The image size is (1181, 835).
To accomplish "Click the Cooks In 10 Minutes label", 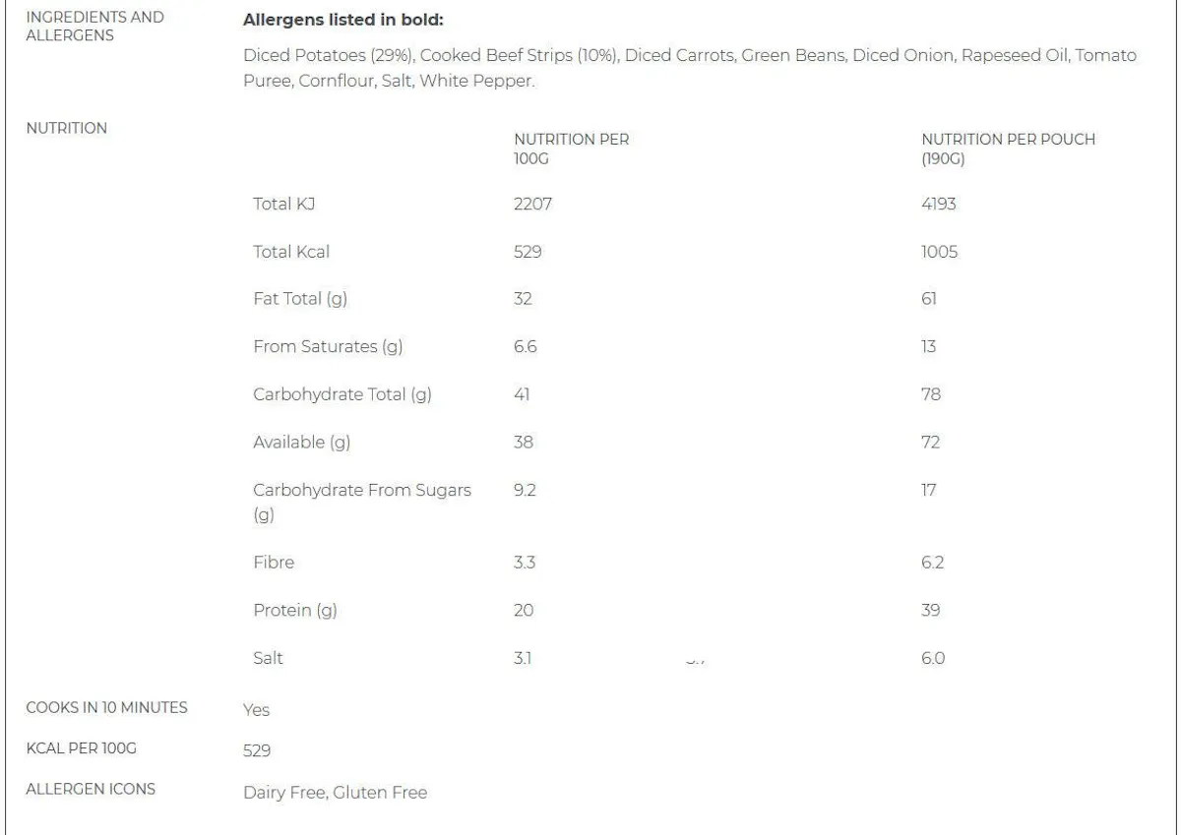I will click(x=106, y=708).
